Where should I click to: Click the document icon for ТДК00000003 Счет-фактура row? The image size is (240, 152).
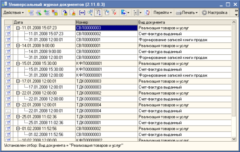[8, 87]
